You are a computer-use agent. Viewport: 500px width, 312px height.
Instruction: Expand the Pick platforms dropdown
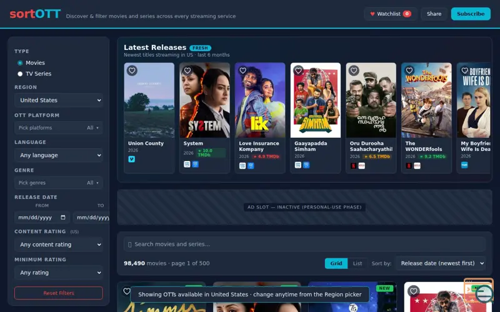click(x=59, y=128)
